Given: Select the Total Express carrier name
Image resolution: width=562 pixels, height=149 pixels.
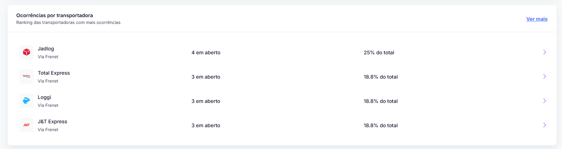Looking at the screenshot, I should [x=54, y=73].
